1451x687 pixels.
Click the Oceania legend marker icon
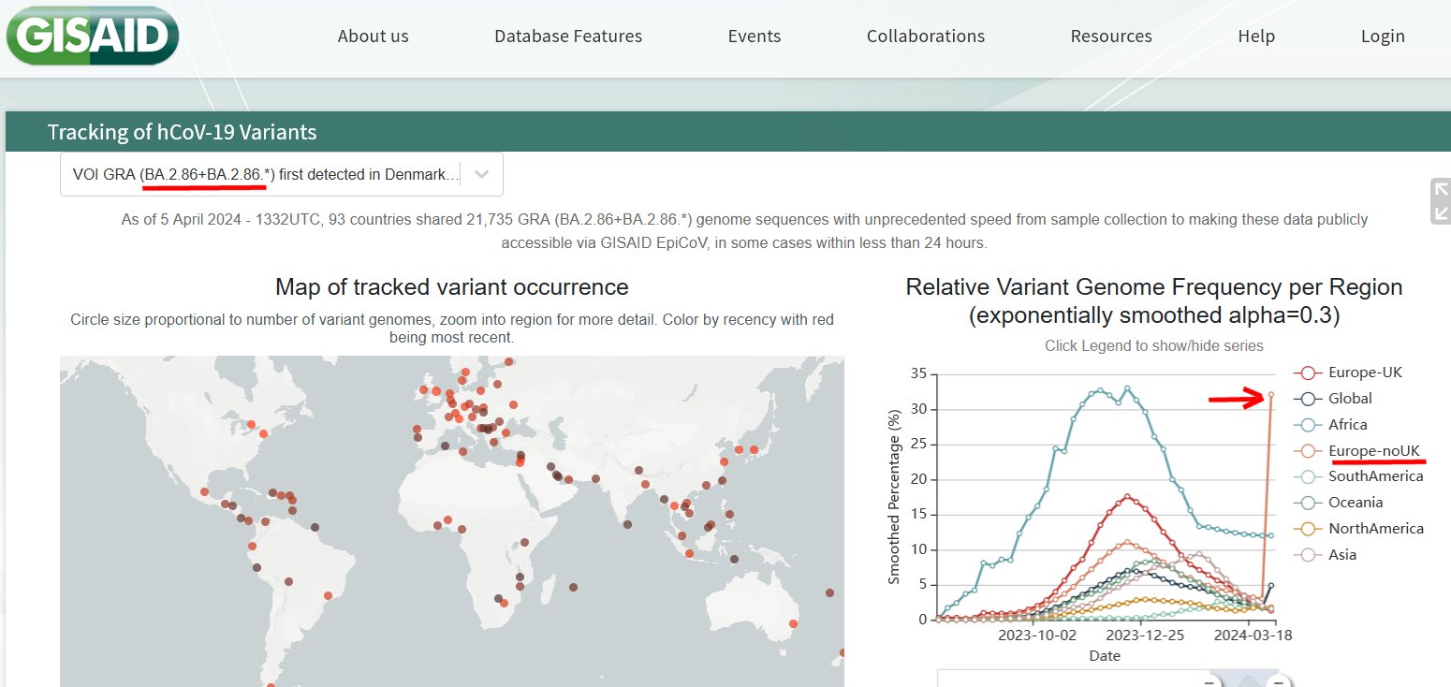[x=1309, y=503]
